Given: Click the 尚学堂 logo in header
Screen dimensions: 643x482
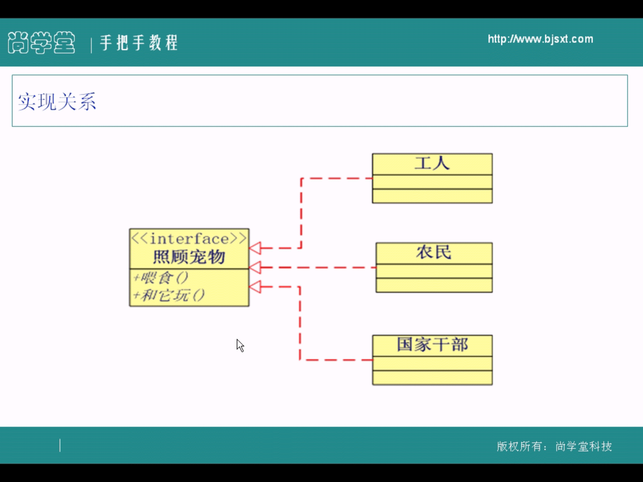Looking at the screenshot, I should point(41,42).
